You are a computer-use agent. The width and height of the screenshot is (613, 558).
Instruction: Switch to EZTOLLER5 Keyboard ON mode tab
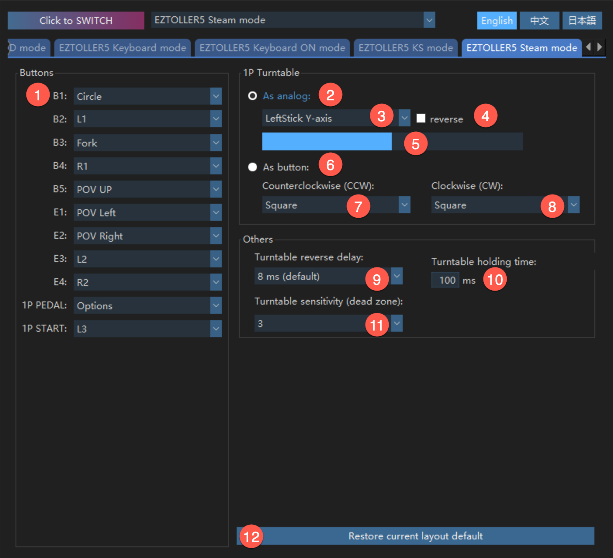pyautogui.click(x=272, y=48)
